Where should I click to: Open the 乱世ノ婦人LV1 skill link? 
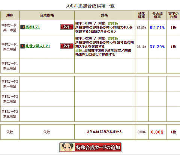[37, 46]
